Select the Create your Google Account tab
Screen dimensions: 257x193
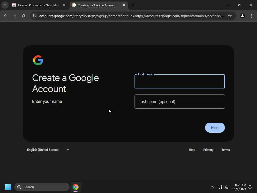[99, 5]
